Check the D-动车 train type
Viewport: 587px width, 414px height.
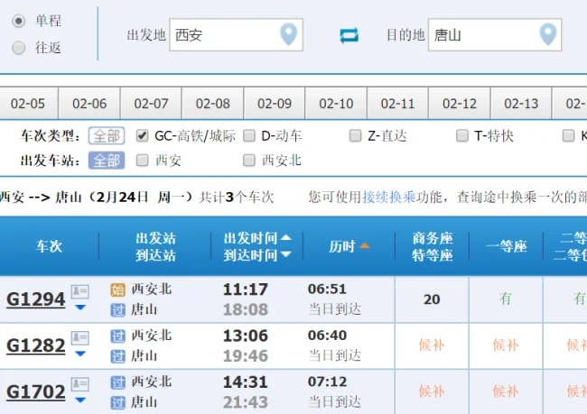[249, 135]
